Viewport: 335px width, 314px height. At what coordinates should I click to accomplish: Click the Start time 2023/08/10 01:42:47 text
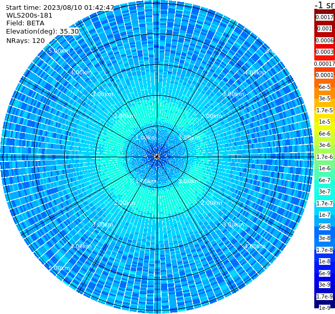pyautogui.click(x=60, y=8)
